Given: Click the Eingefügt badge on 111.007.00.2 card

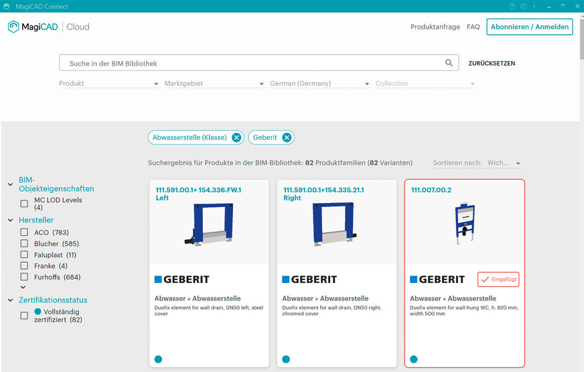Looking at the screenshot, I should [498, 280].
